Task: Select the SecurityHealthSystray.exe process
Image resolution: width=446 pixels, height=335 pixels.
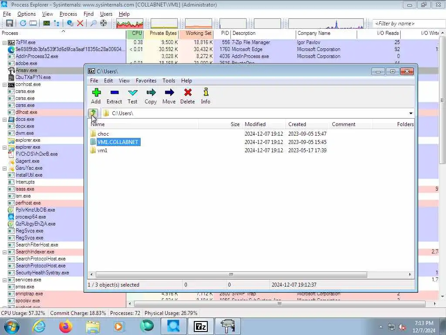Action: pyautogui.click(x=43, y=273)
